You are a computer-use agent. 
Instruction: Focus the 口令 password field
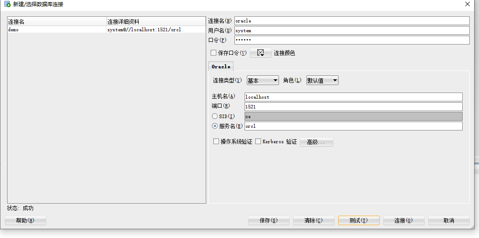point(352,40)
